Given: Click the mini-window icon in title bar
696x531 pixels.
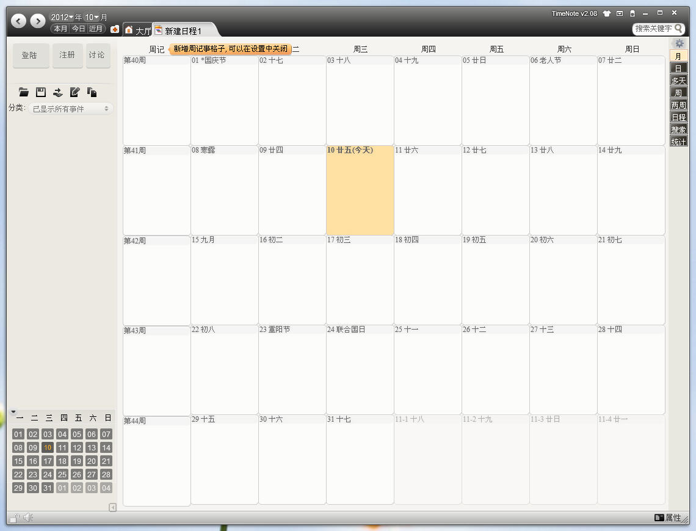Looking at the screenshot, I should point(620,13).
